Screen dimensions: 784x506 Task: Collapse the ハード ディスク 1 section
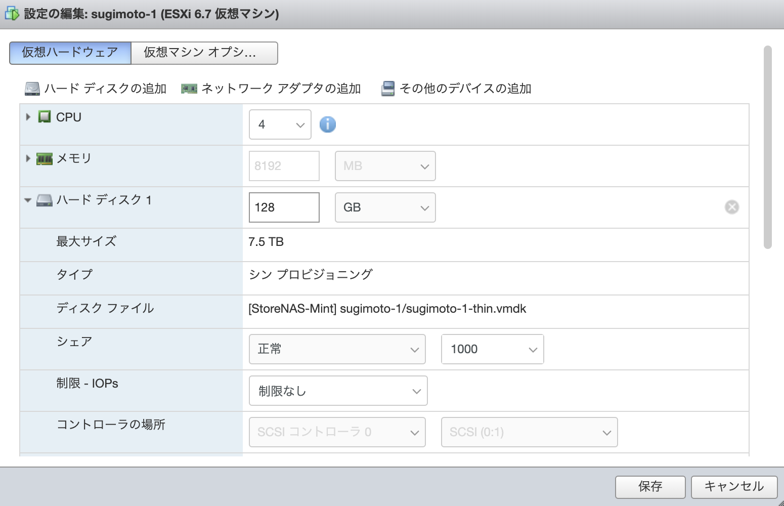coord(28,199)
